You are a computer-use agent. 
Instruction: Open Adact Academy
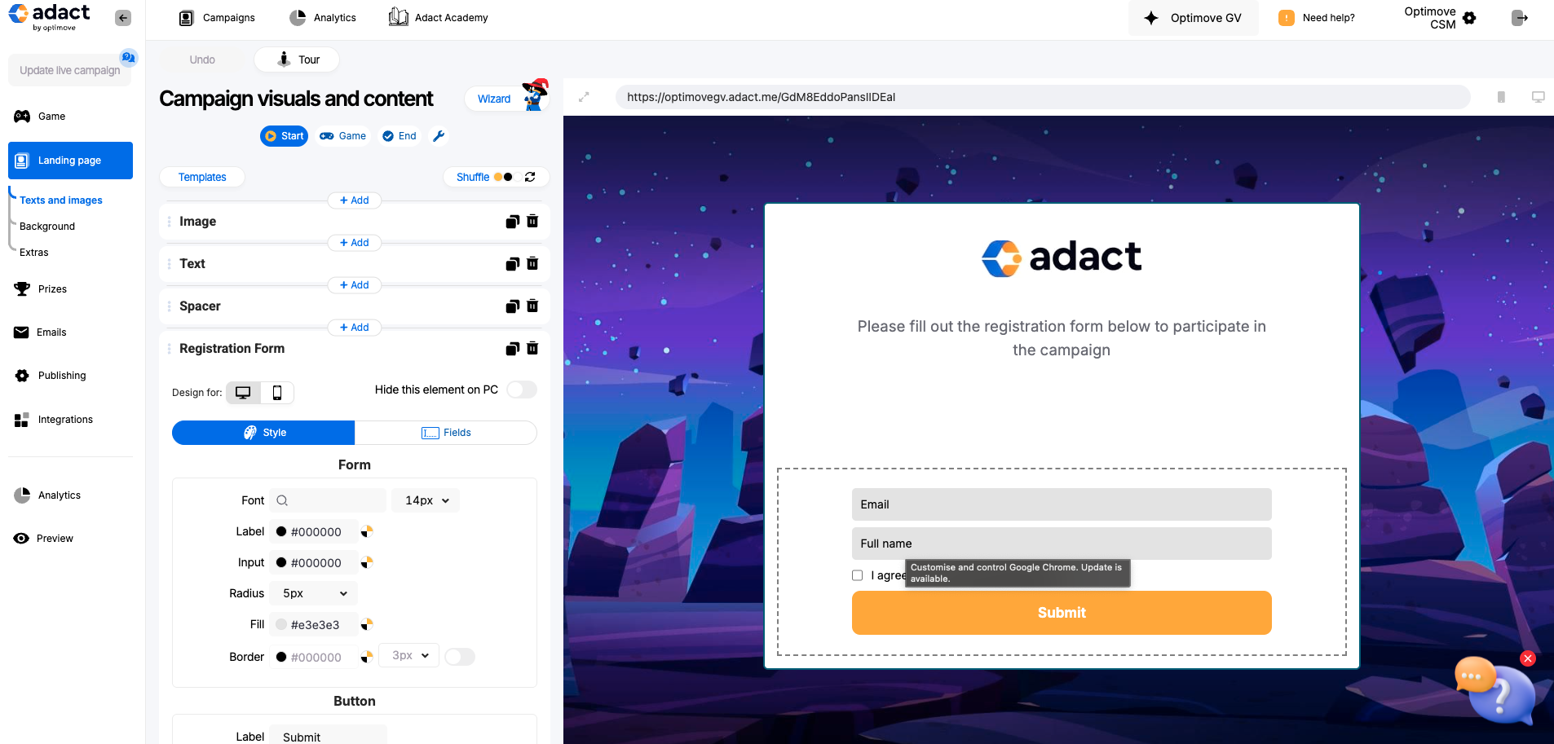(x=439, y=18)
